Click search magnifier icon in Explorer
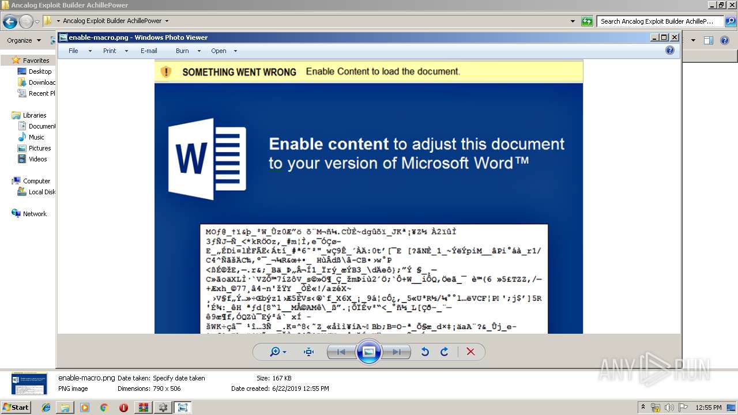The image size is (738, 415). [x=730, y=21]
